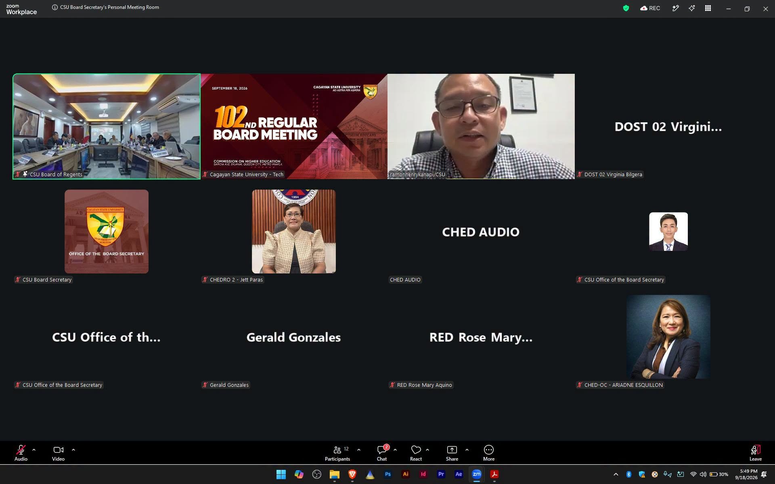The height and width of the screenshot is (484, 775).
Task: Select ramonhenrykanapi/CSU video tile
Action: coord(481,126)
